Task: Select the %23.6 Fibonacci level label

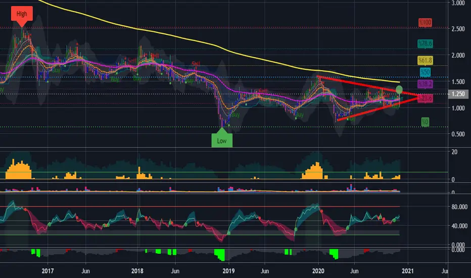Action: coord(425,98)
